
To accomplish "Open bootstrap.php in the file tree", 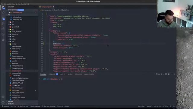I will 17,19.
